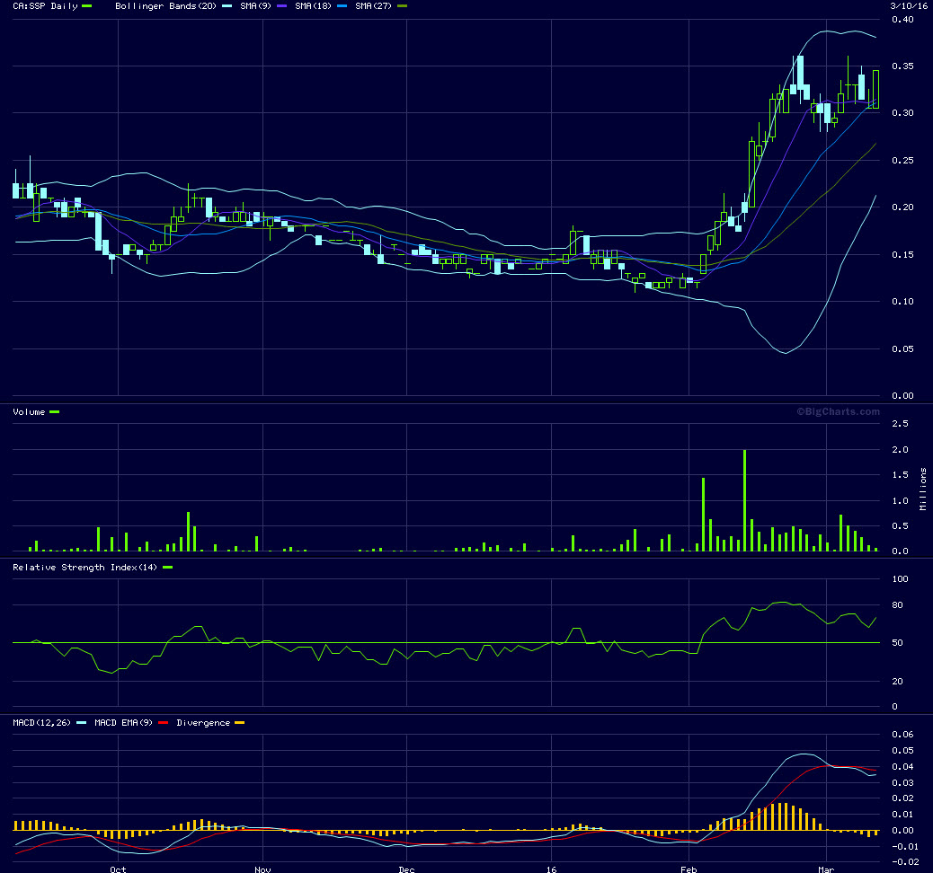
Task: Click the 0.40 price axis label
Action: [902, 20]
